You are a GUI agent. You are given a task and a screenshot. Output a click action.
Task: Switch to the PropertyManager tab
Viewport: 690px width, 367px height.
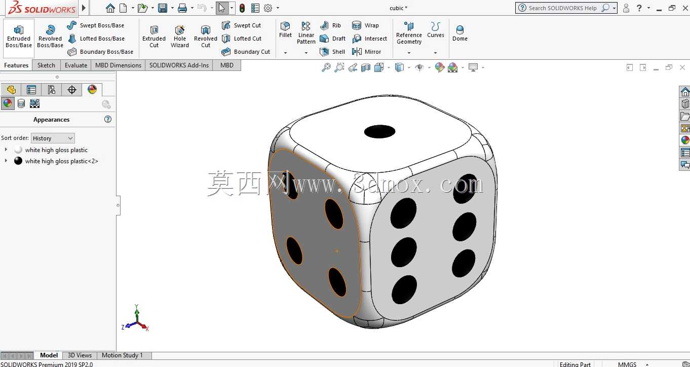click(x=31, y=90)
